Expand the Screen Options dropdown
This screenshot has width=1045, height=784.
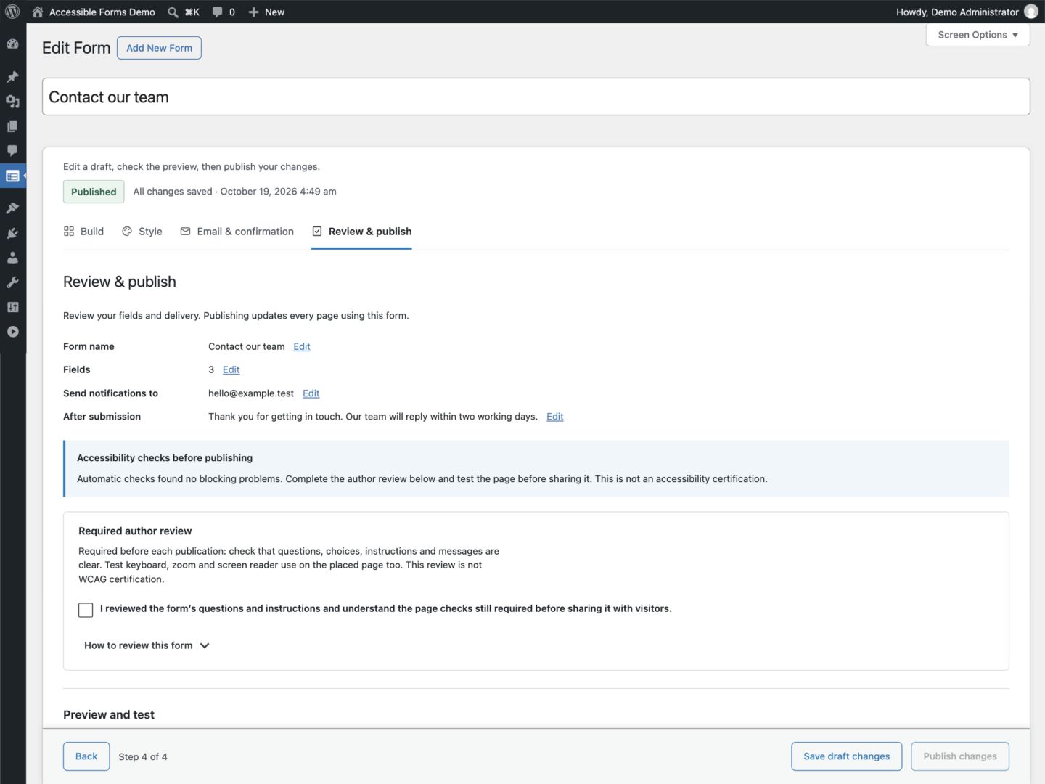click(978, 35)
